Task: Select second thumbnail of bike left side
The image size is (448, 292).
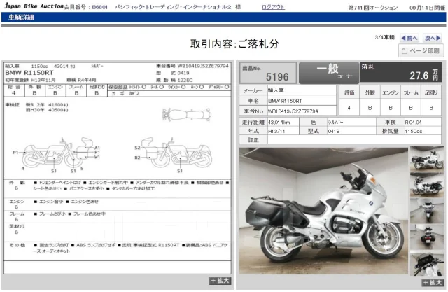Action: (x=427, y=185)
